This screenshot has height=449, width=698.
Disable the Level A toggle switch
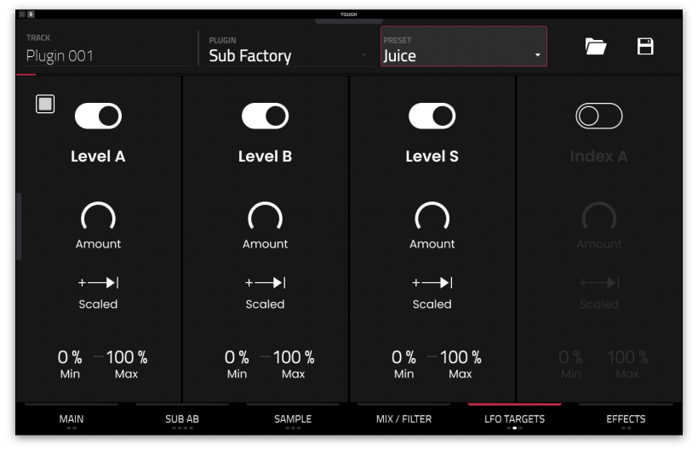click(x=98, y=117)
